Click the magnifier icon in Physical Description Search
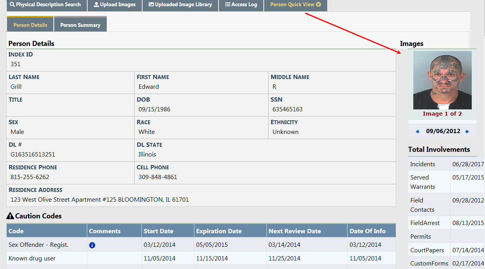 click(x=12, y=5)
